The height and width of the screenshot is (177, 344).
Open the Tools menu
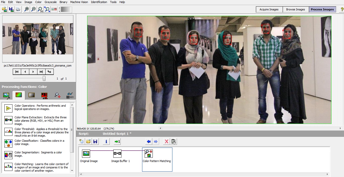[x=113, y=2]
